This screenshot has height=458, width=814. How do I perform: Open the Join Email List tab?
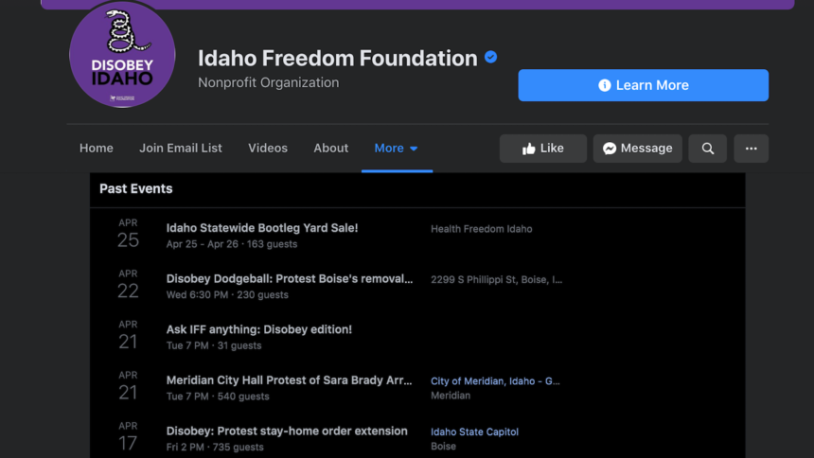pyautogui.click(x=181, y=149)
